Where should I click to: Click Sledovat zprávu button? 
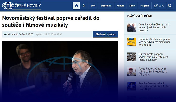105,34
